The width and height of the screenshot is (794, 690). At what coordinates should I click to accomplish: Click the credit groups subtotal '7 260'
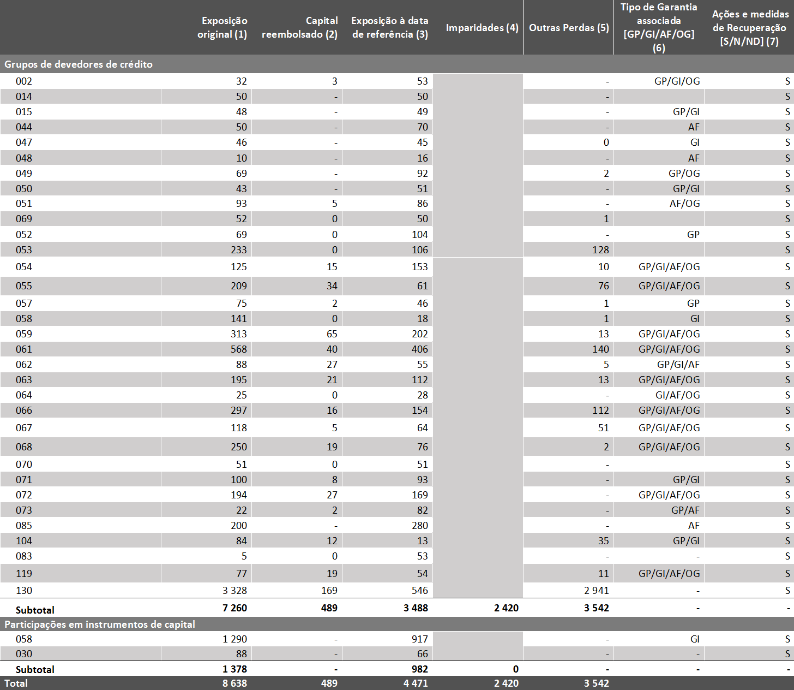pos(234,608)
